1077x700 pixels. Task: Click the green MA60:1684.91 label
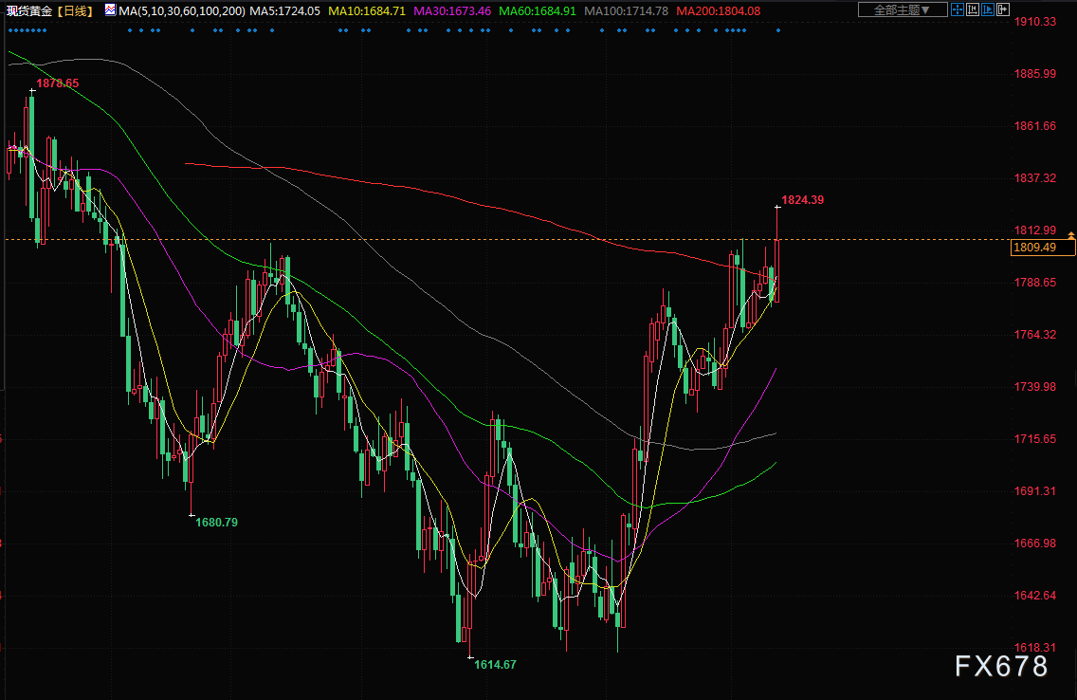(x=538, y=11)
